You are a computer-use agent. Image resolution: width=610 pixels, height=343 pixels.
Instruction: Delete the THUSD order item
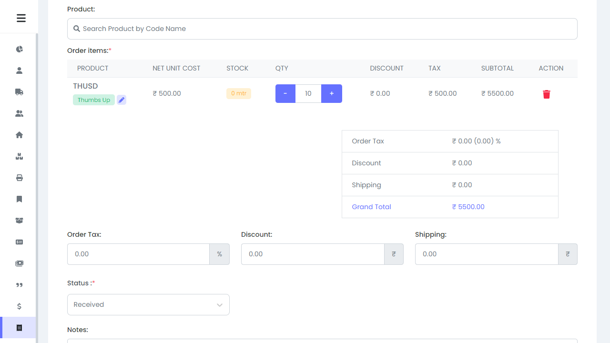coord(546,94)
